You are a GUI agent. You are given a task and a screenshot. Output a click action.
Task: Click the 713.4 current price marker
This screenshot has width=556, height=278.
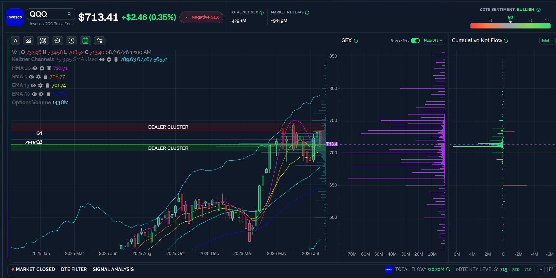[x=332, y=144]
